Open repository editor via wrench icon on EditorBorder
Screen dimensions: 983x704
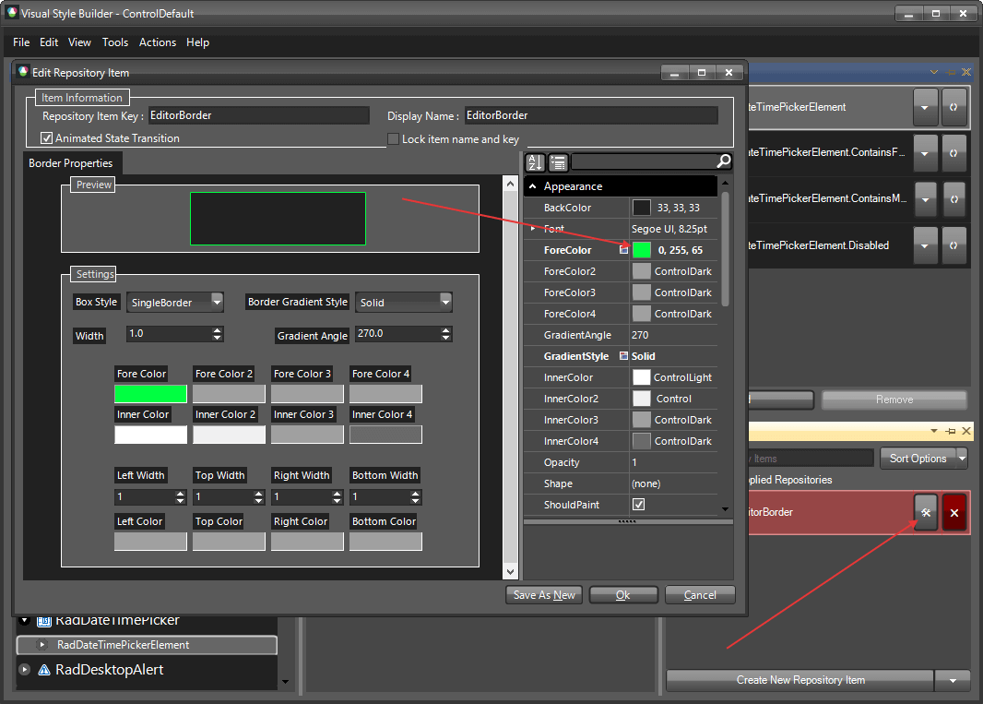tap(925, 512)
